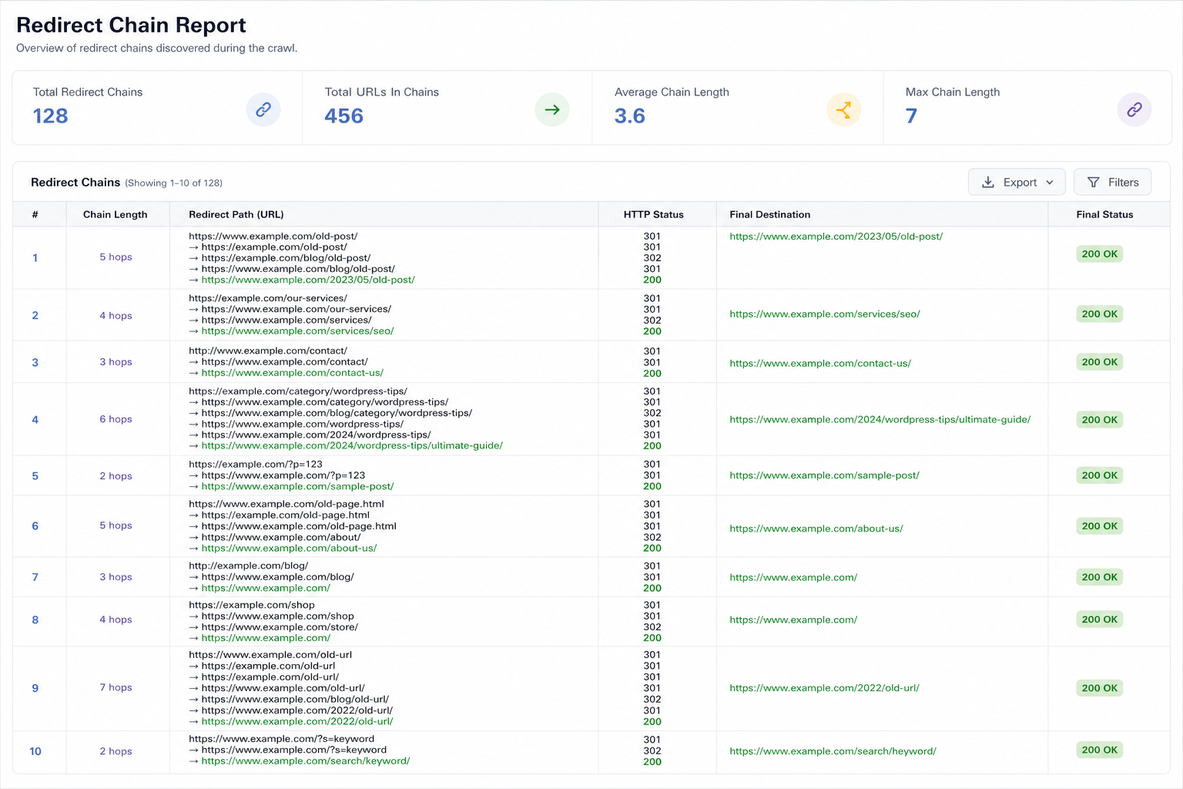The image size is (1183, 789).
Task: Open final destination link search/heyword/
Action: click(833, 751)
